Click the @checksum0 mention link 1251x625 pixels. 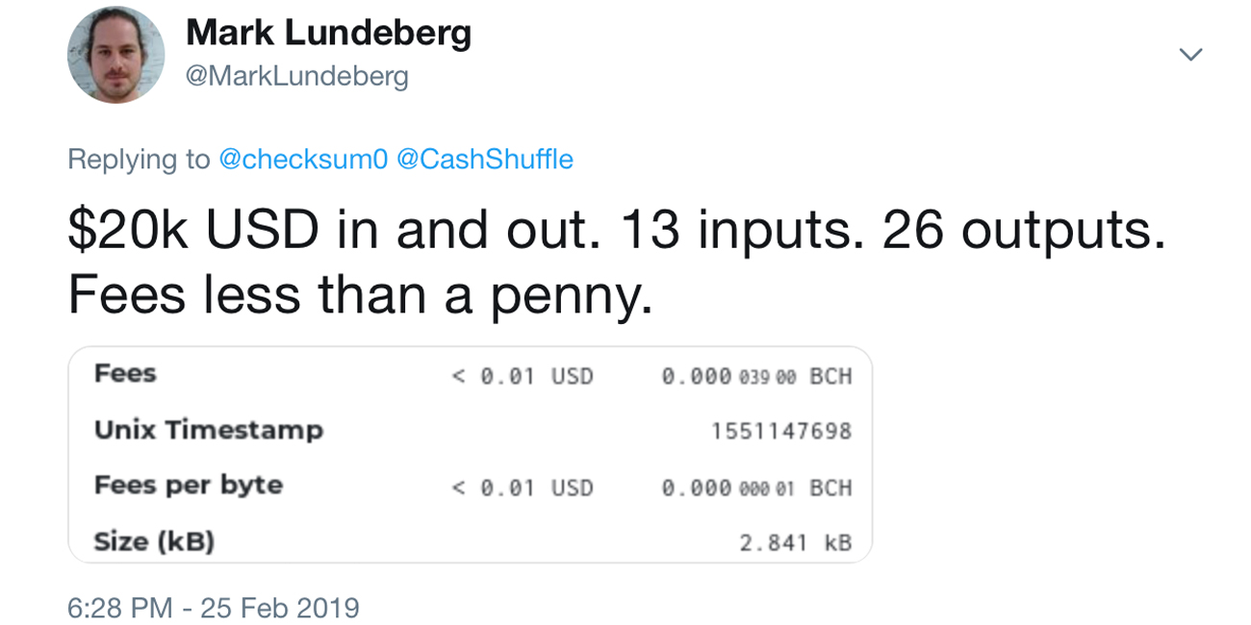303,159
